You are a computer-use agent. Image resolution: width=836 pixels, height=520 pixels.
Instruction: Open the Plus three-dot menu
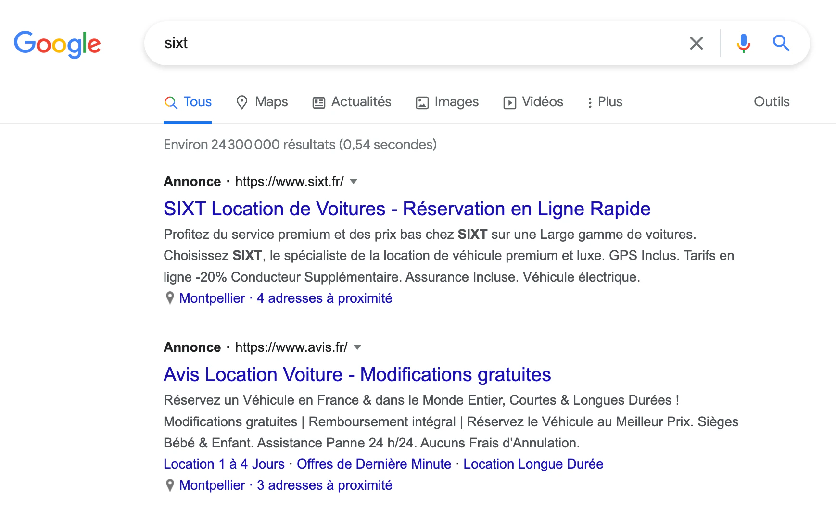click(605, 102)
